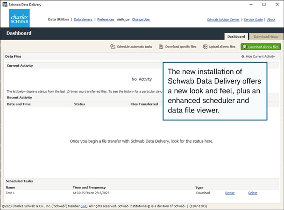Select the Dashboard tab
284x210 pixels.
(x=236, y=36)
